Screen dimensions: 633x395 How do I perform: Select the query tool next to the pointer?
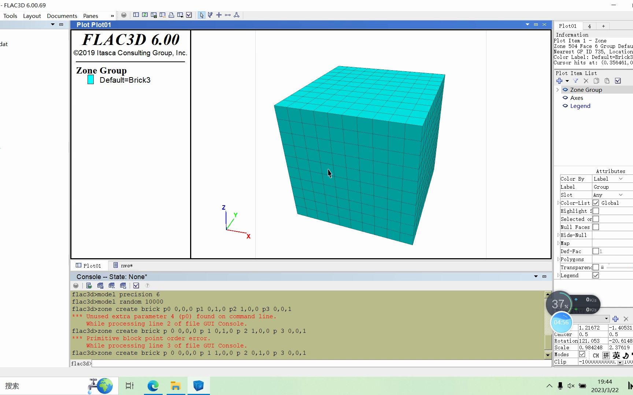coord(210,15)
